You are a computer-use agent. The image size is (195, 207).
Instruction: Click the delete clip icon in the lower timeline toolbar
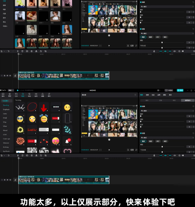22,155
